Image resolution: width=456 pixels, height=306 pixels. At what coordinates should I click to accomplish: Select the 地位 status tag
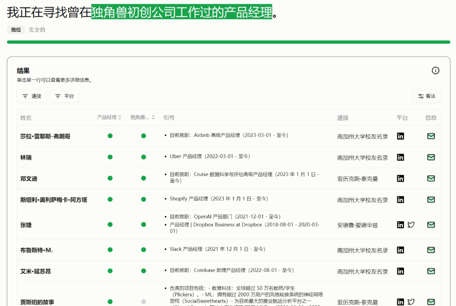pos(16,30)
